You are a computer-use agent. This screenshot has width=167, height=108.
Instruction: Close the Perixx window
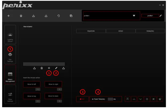pyautogui.click(x=163, y=5)
